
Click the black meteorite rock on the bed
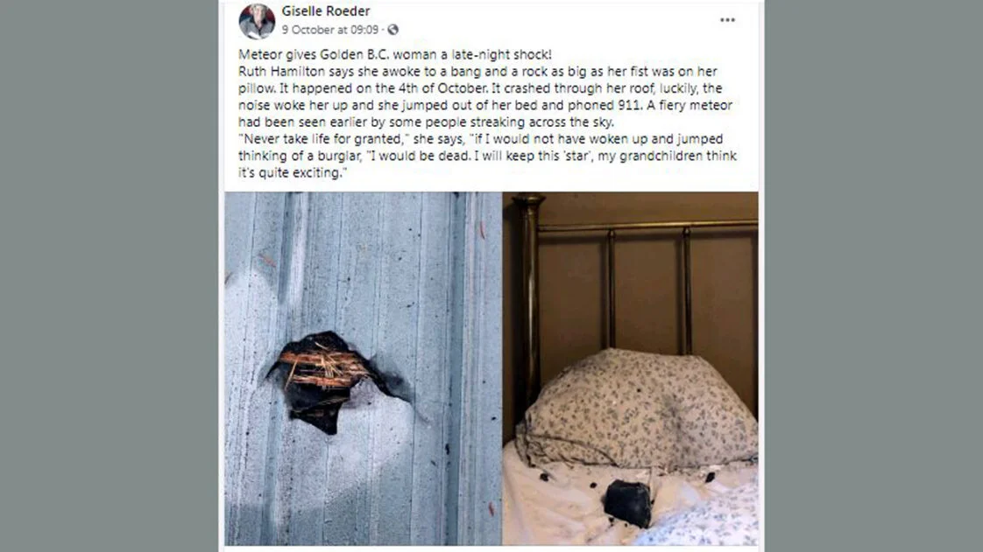[x=627, y=502]
